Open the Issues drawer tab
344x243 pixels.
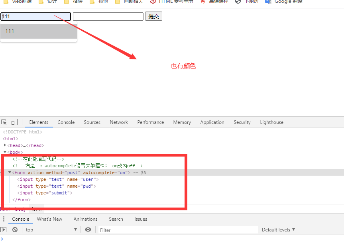[141, 219]
